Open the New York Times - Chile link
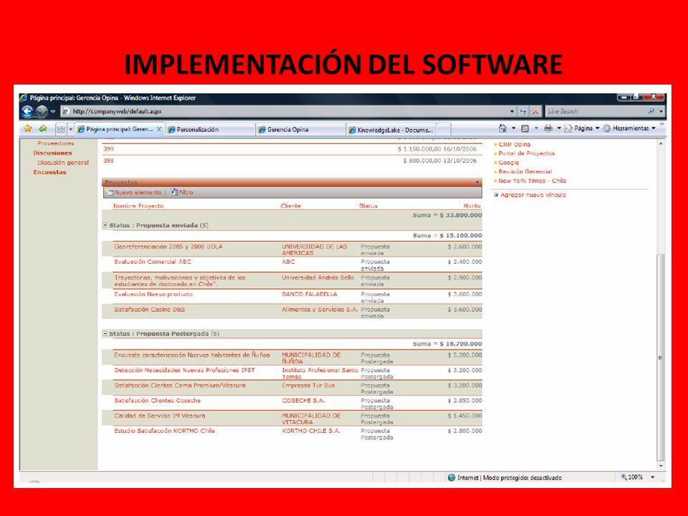This screenshot has width=688, height=516. (532, 181)
